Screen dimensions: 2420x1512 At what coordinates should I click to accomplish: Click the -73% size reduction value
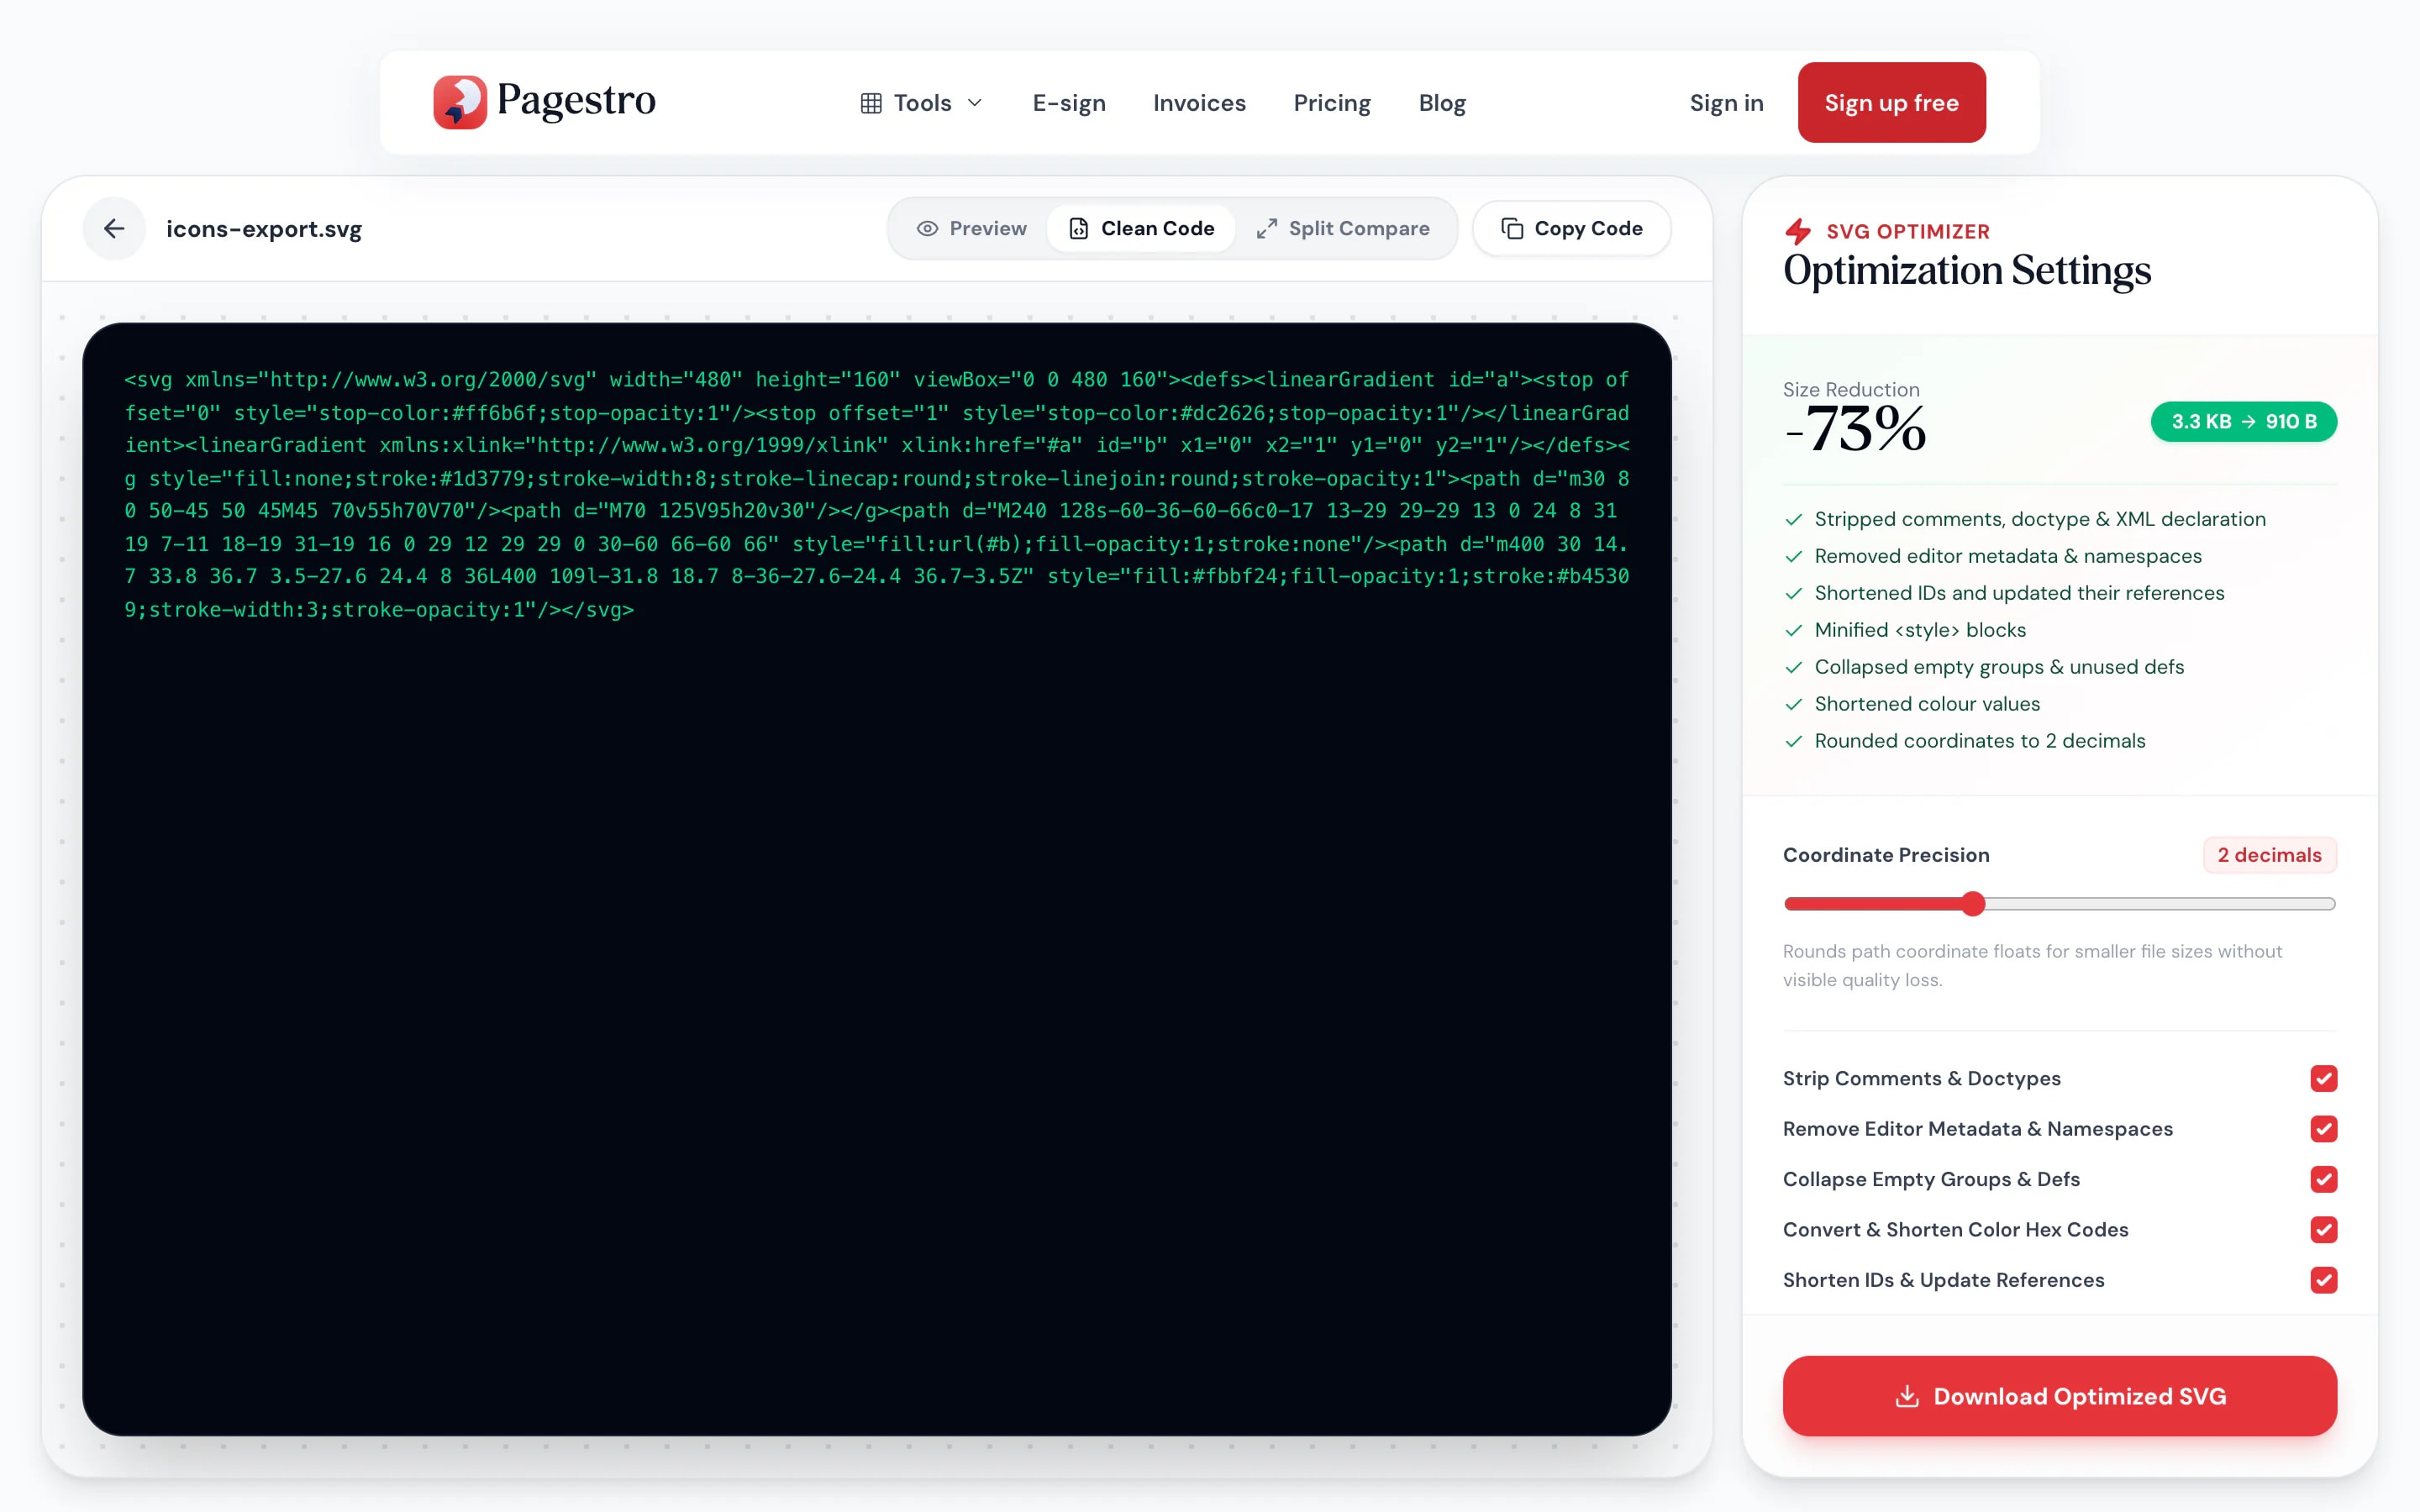(x=1855, y=431)
